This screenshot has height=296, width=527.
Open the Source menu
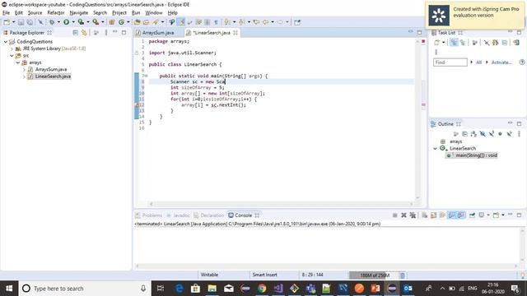(35, 13)
